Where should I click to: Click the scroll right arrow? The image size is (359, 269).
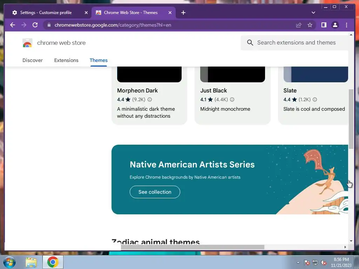pos(345,247)
